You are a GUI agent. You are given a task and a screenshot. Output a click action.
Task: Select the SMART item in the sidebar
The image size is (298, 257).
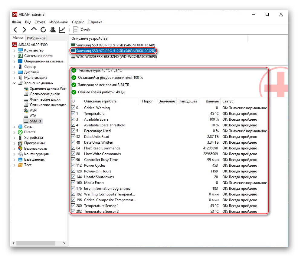35,121
